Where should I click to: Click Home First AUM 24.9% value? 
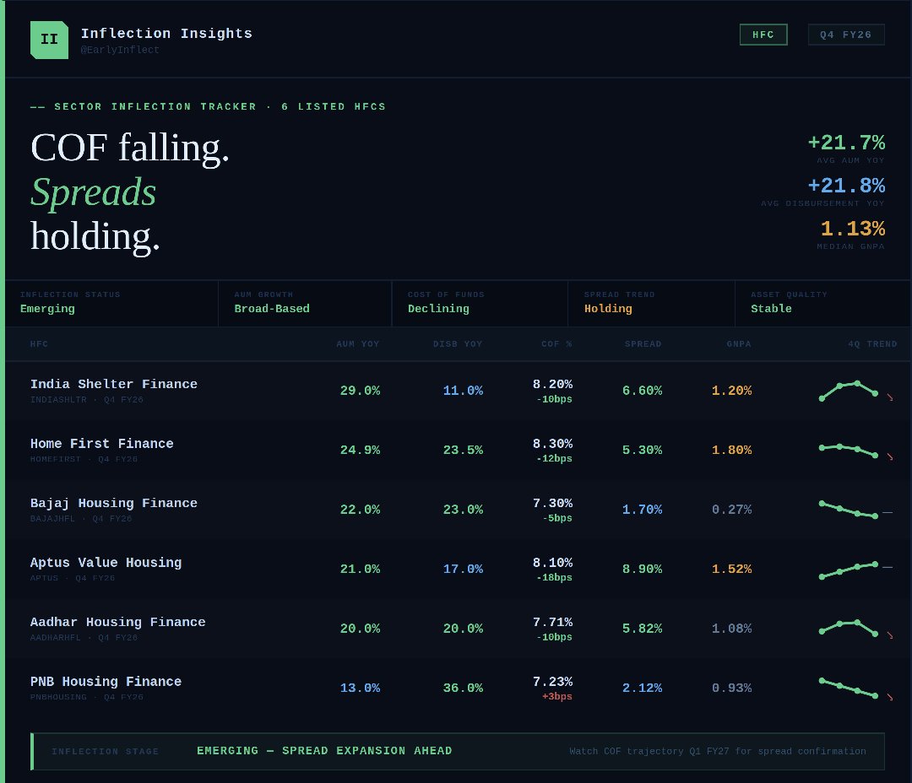pyautogui.click(x=360, y=451)
